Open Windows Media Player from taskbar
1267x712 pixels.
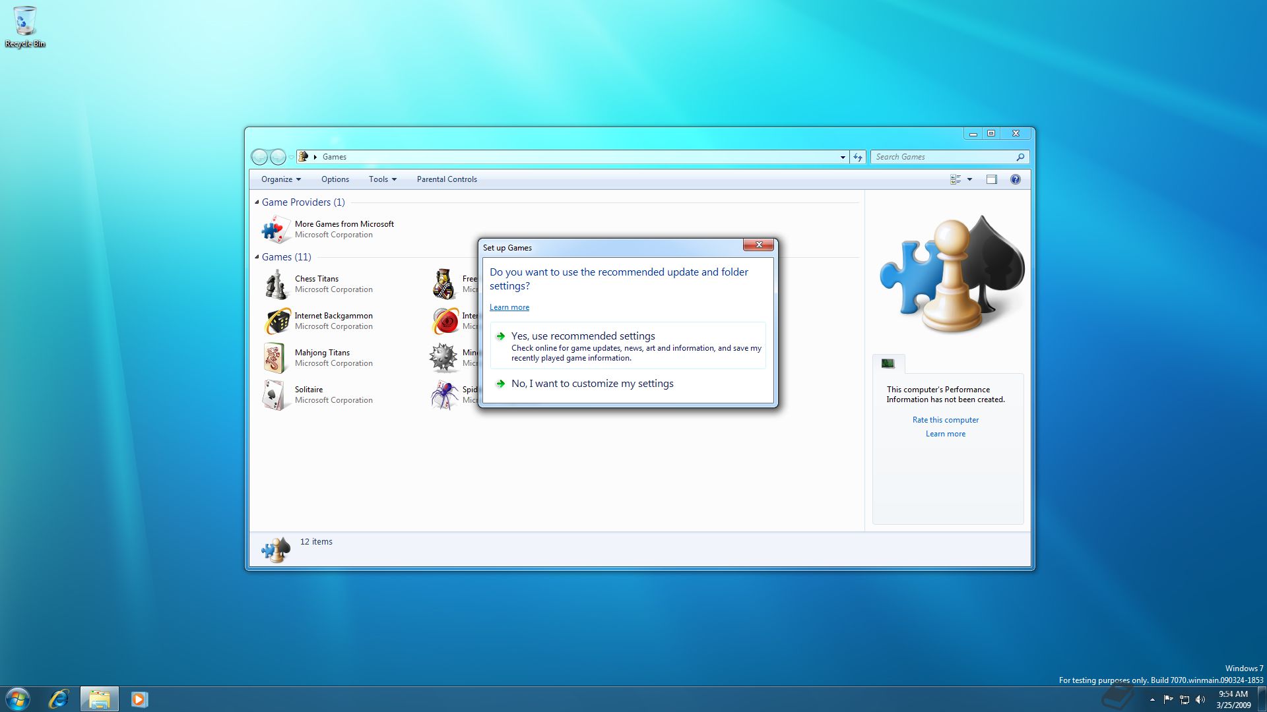139,699
